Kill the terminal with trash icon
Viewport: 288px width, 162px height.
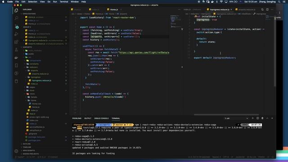click(262, 118)
